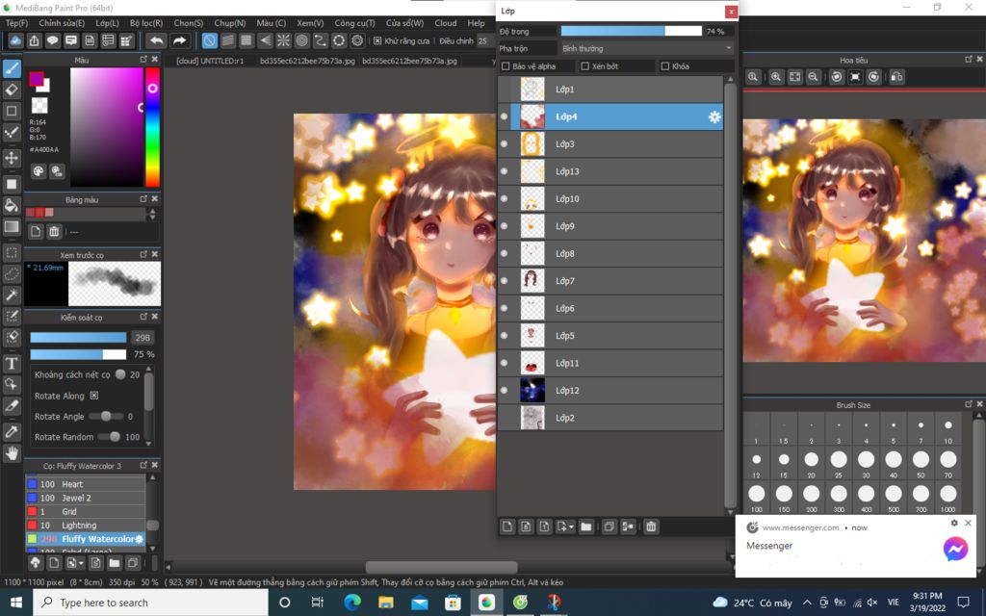The width and height of the screenshot is (986, 616).
Task: Open the Công cụ(T) menu
Action: tap(354, 23)
